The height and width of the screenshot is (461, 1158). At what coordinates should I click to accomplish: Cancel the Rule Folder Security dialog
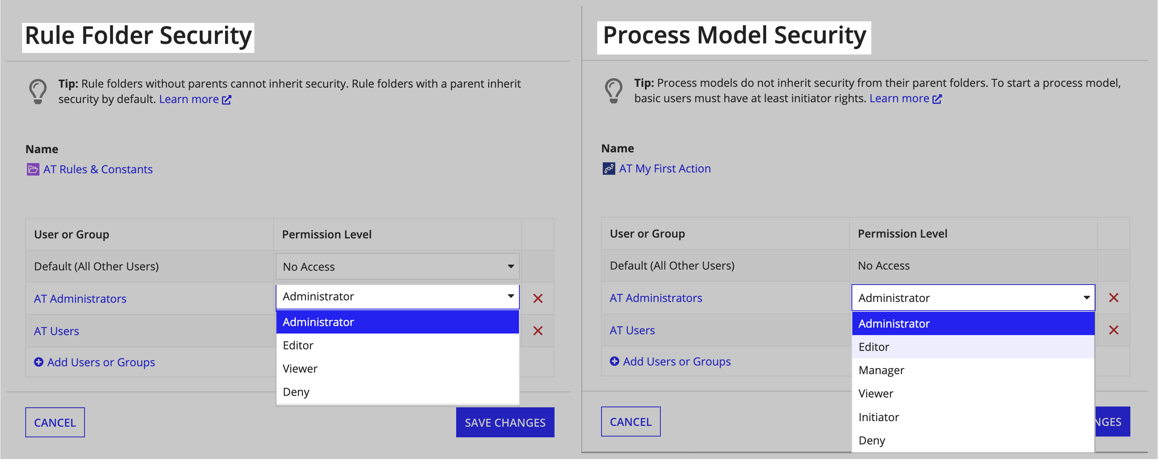55,422
